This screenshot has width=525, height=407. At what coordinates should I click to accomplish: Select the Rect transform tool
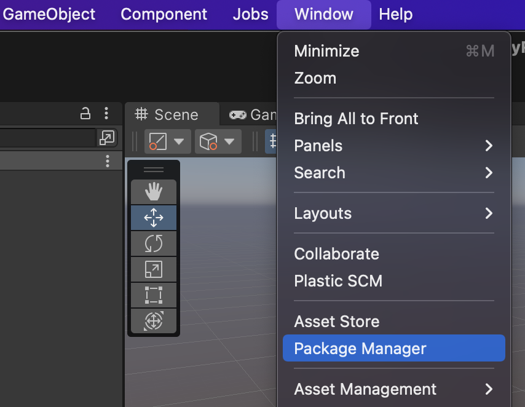(153, 295)
